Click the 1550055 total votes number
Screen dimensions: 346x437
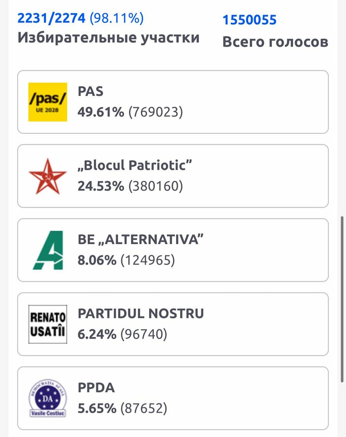[x=250, y=20]
